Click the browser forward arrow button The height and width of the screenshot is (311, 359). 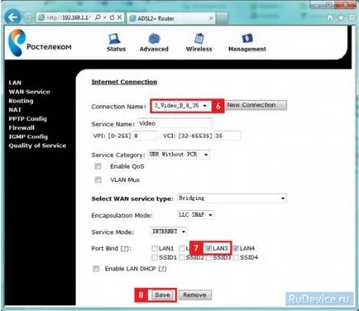(x=28, y=17)
